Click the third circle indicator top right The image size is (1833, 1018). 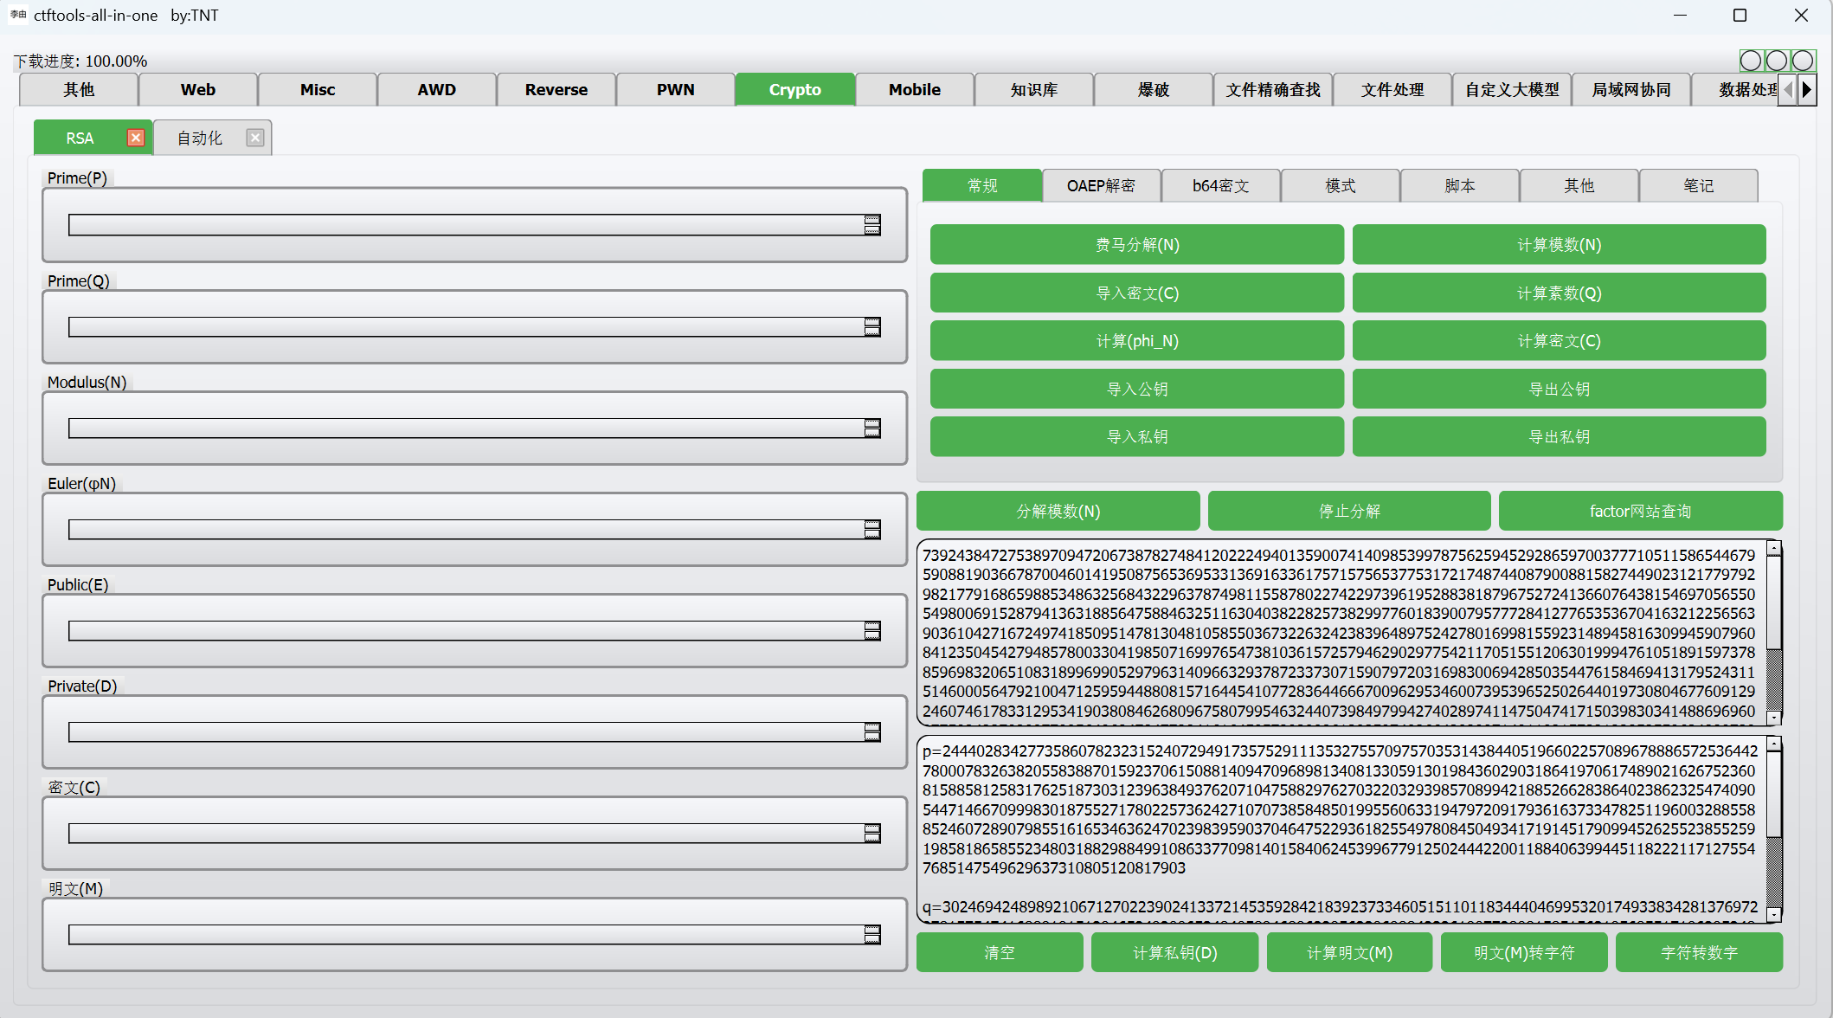[x=1803, y=61]
